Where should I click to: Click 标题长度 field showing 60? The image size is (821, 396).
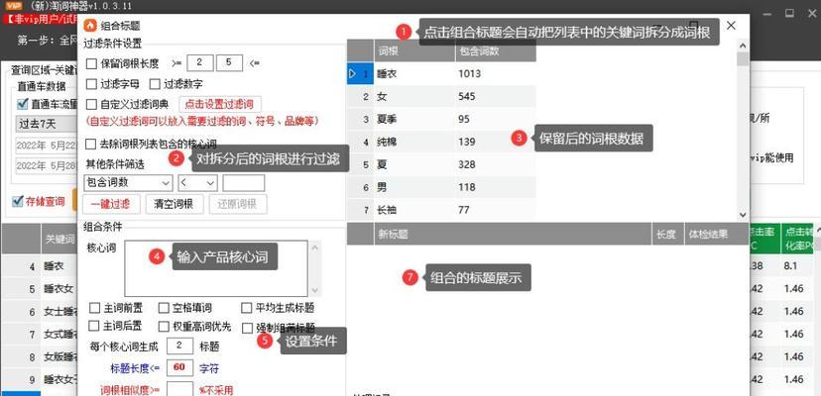point(180,367)
